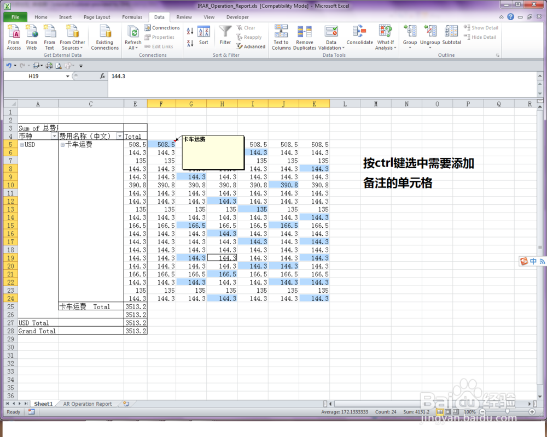Click Remove Duplicates
The width and height of the screenshot is (547, 437).
pyautogui.click(x=305, y=37)
